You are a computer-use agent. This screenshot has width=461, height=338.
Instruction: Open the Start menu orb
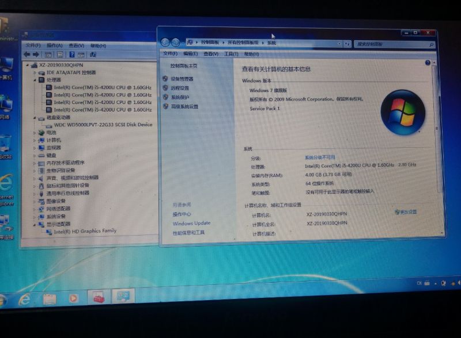(2, 301)
